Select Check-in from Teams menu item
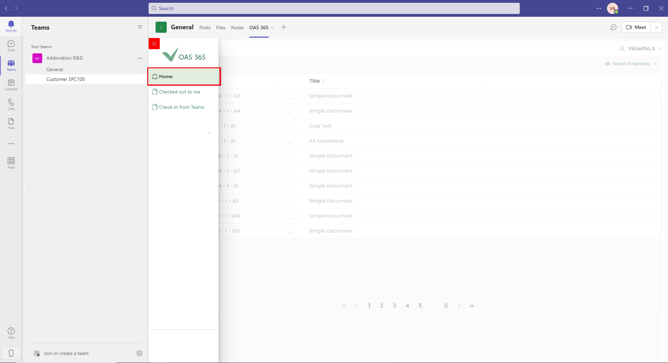 tap(181, 107)
